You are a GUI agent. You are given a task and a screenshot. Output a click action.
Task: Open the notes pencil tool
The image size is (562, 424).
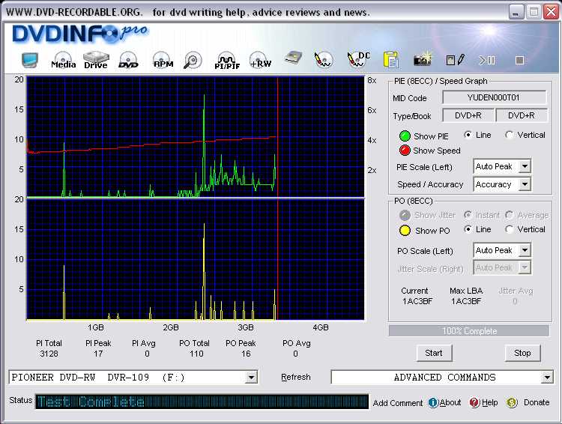(455, 60)
